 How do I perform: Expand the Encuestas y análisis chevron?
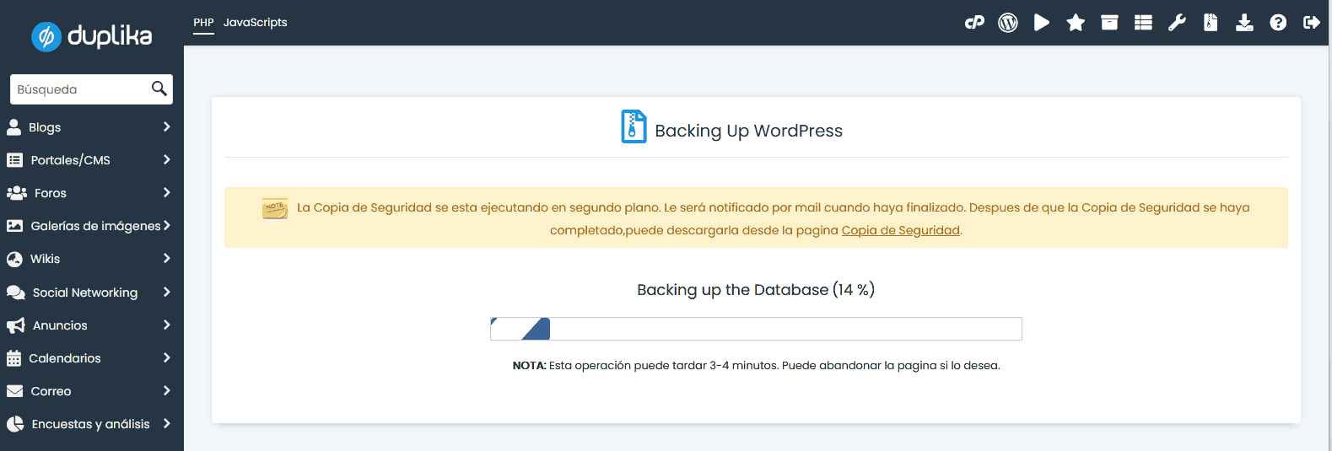[x=167, y=423]
